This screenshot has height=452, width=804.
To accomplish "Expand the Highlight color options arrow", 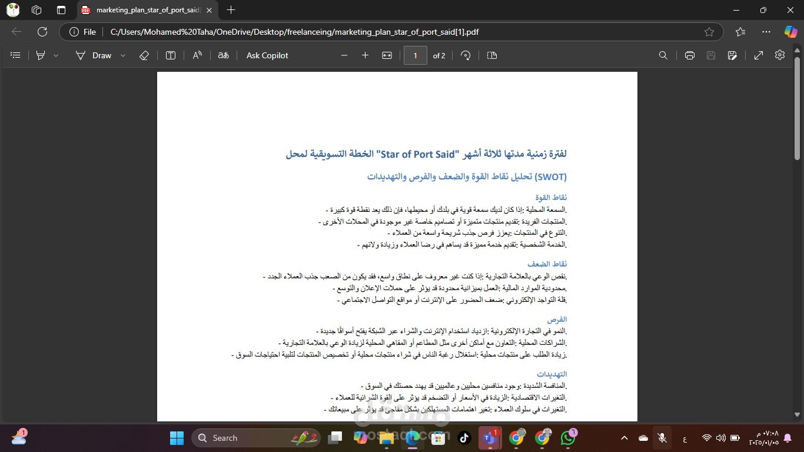I will click(x=56, y=55).
